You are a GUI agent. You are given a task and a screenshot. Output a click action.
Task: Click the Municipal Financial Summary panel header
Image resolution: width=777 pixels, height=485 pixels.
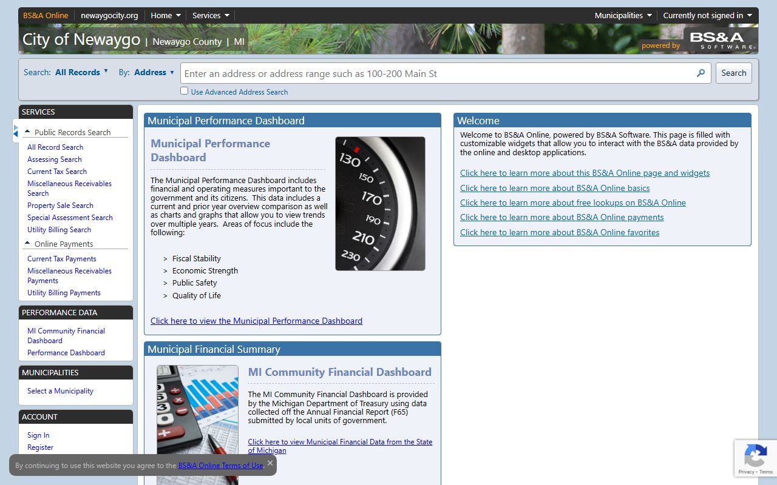tap(293, 349)
